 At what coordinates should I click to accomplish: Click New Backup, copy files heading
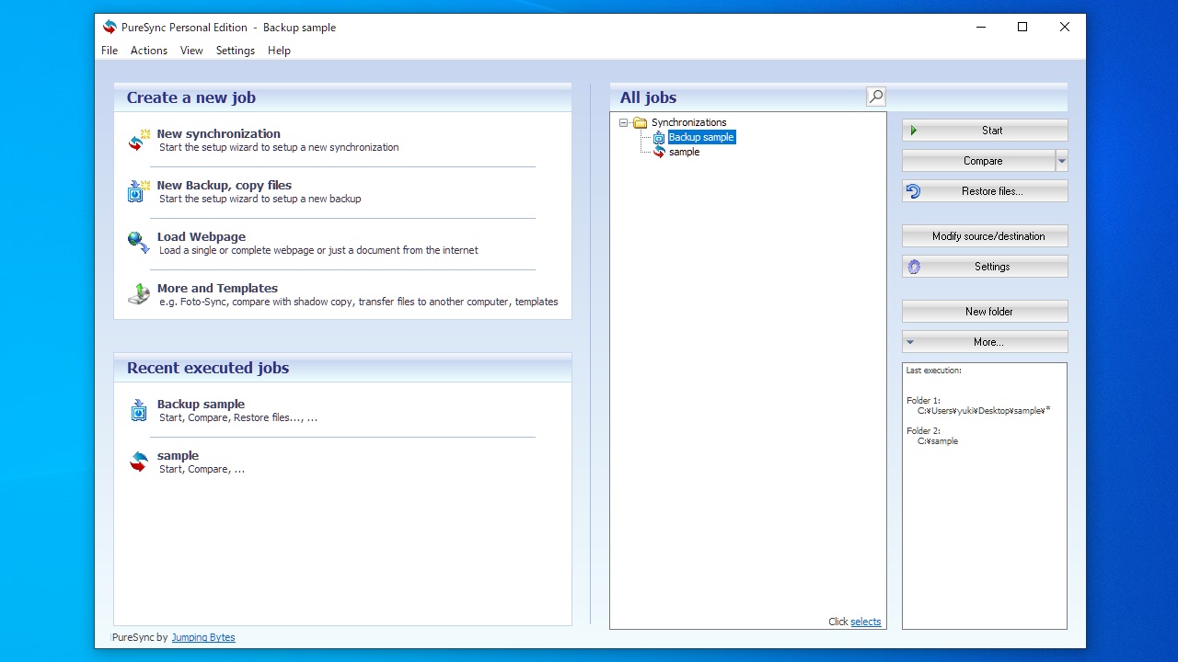[225, 185]
